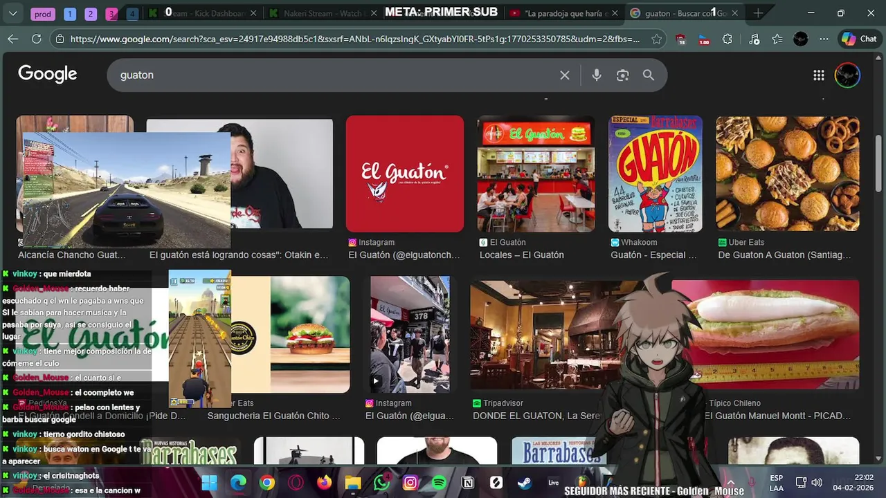
Task: Open the Instagram street video thumbnail
Action: coord(410,334)
